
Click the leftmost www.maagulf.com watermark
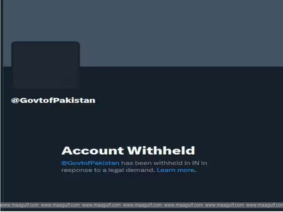[19, 205]
